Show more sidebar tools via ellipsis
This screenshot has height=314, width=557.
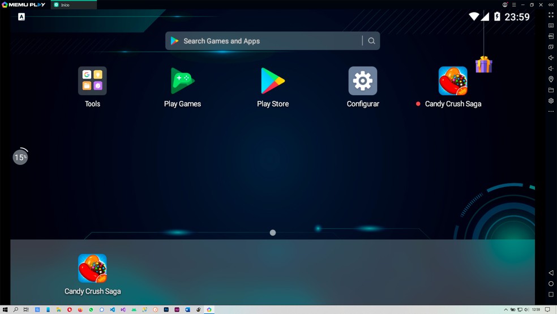[x=551, y=111]
